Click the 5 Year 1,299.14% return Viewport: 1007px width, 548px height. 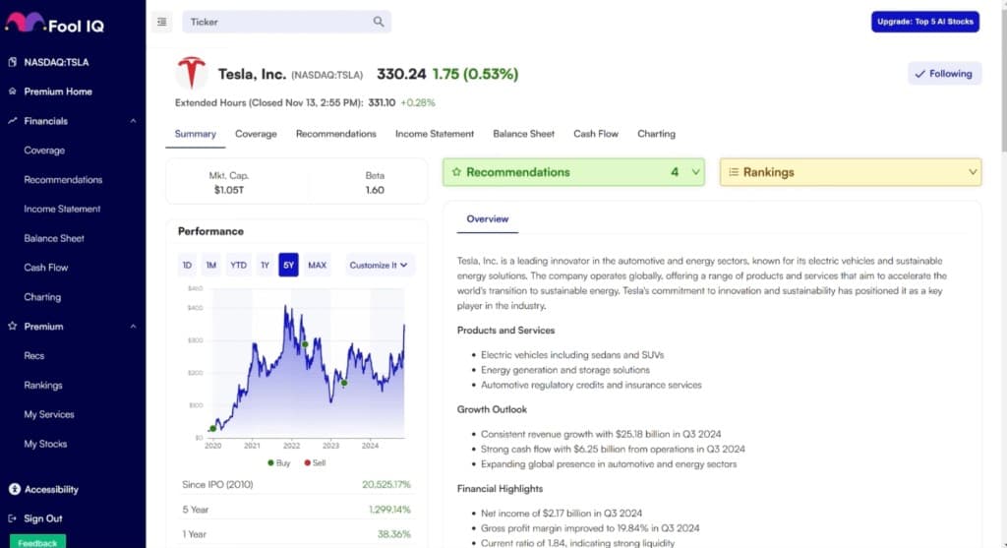pyautogui.click(x=389, y=510)
